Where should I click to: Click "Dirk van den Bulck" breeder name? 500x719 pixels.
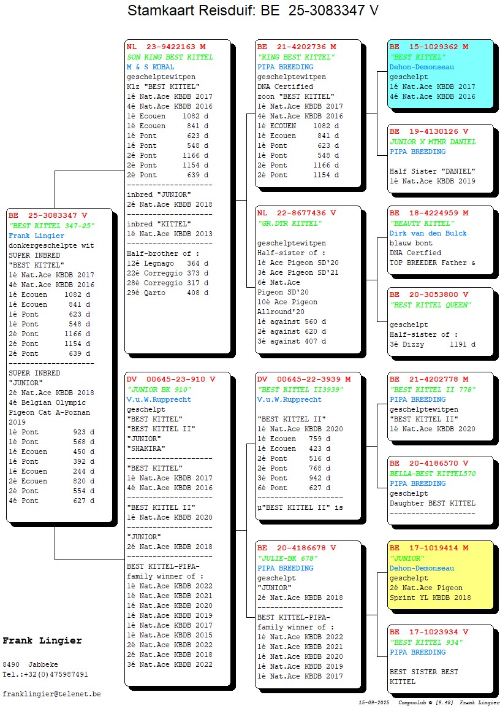[428, 233]
